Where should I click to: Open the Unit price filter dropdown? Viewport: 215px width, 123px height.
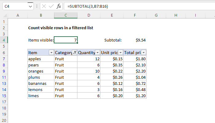120,53
